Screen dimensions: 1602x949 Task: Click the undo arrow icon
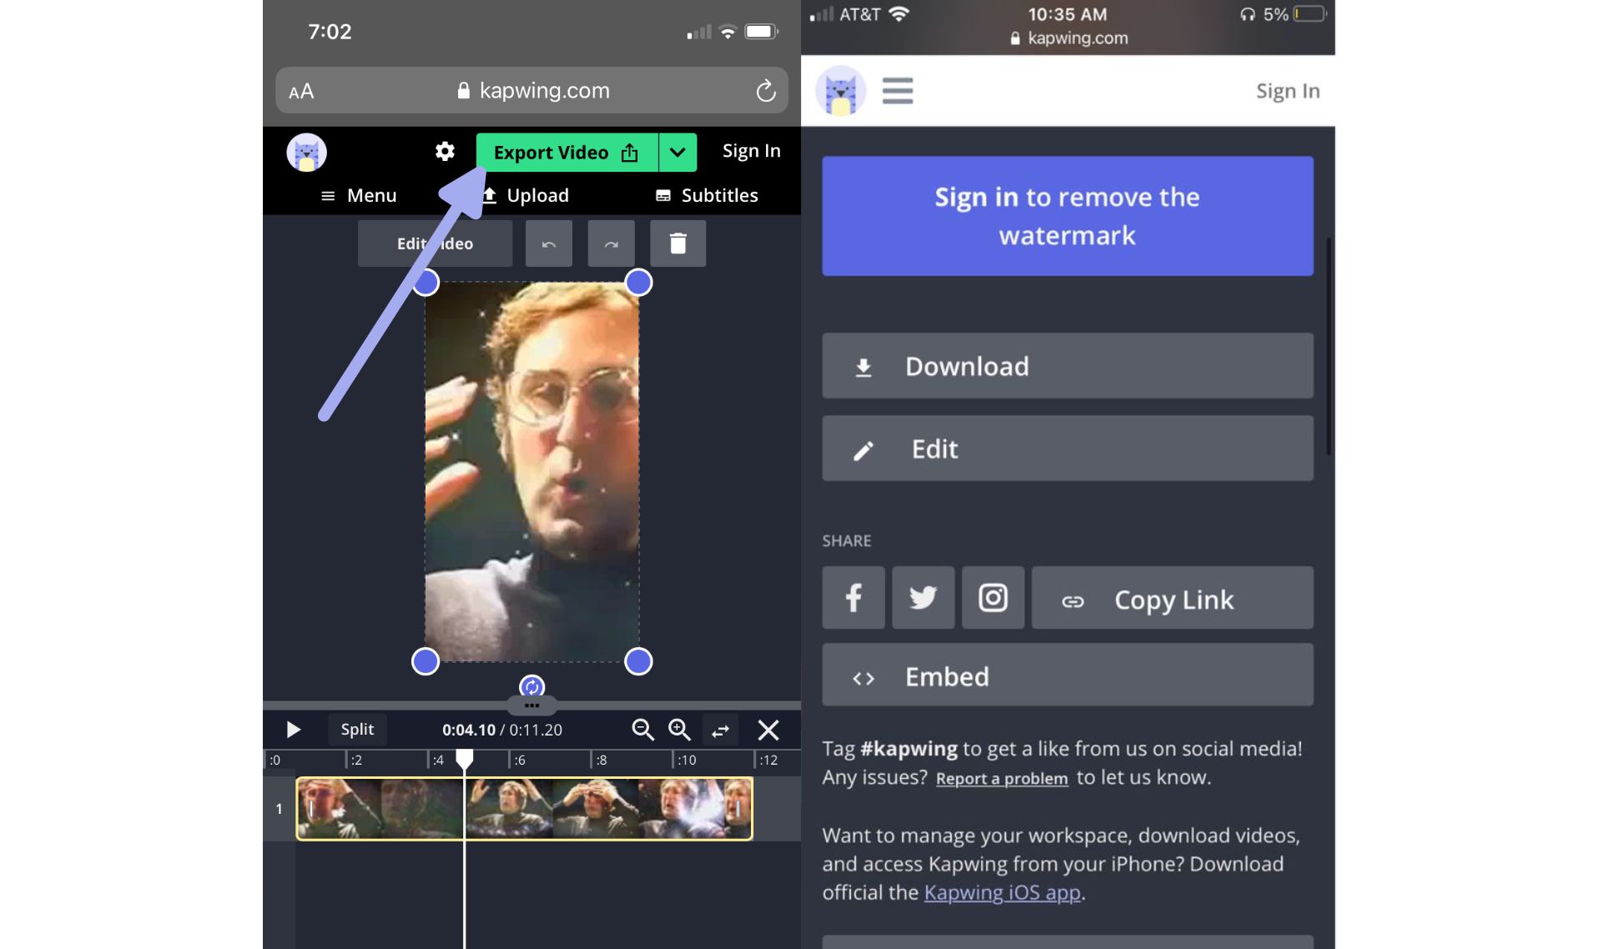pyautogui.click(x=548, y=244)
